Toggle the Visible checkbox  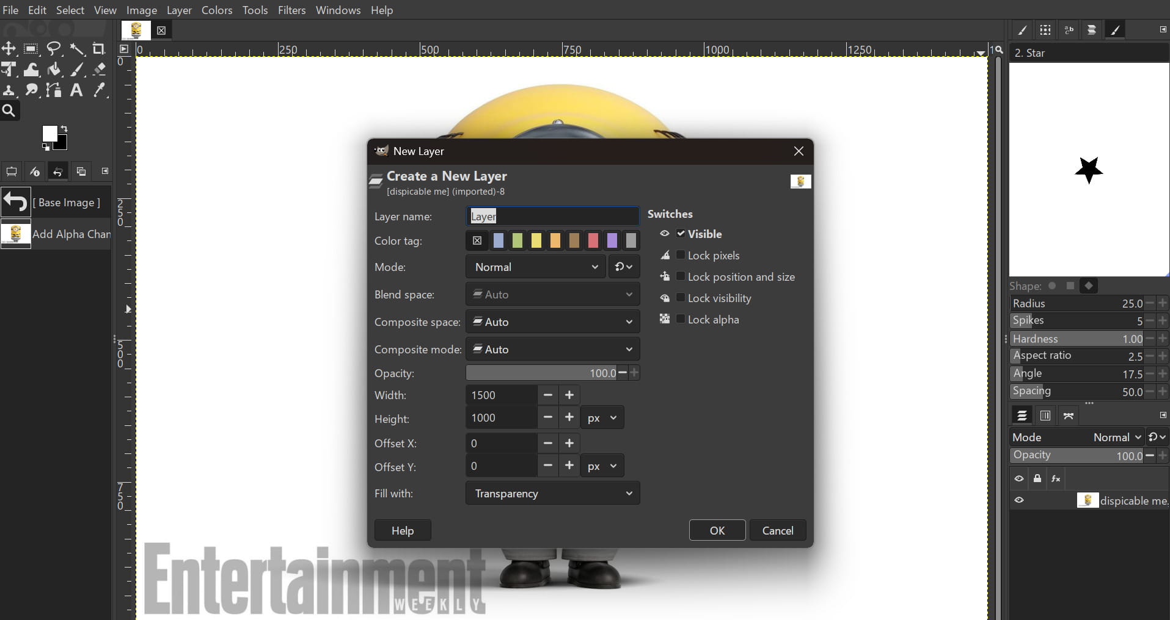coord(681,234)
